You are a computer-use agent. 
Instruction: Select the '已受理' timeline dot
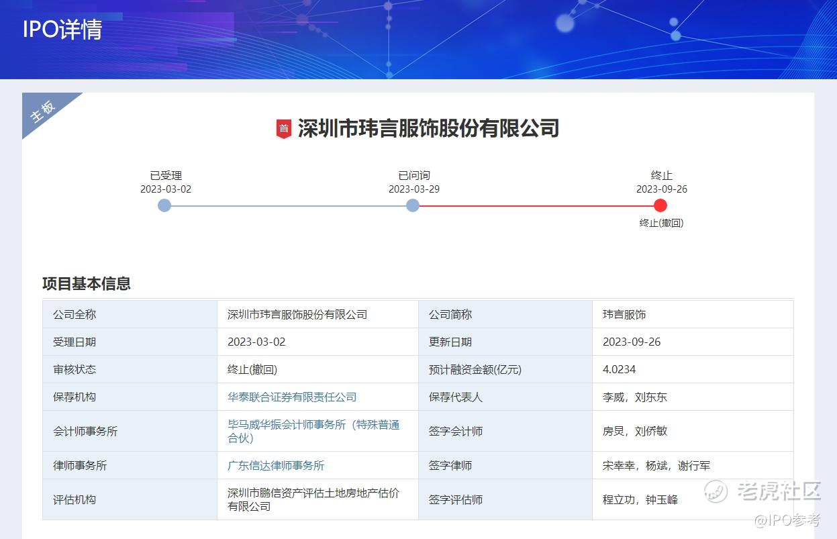click(x=164, y=205)
